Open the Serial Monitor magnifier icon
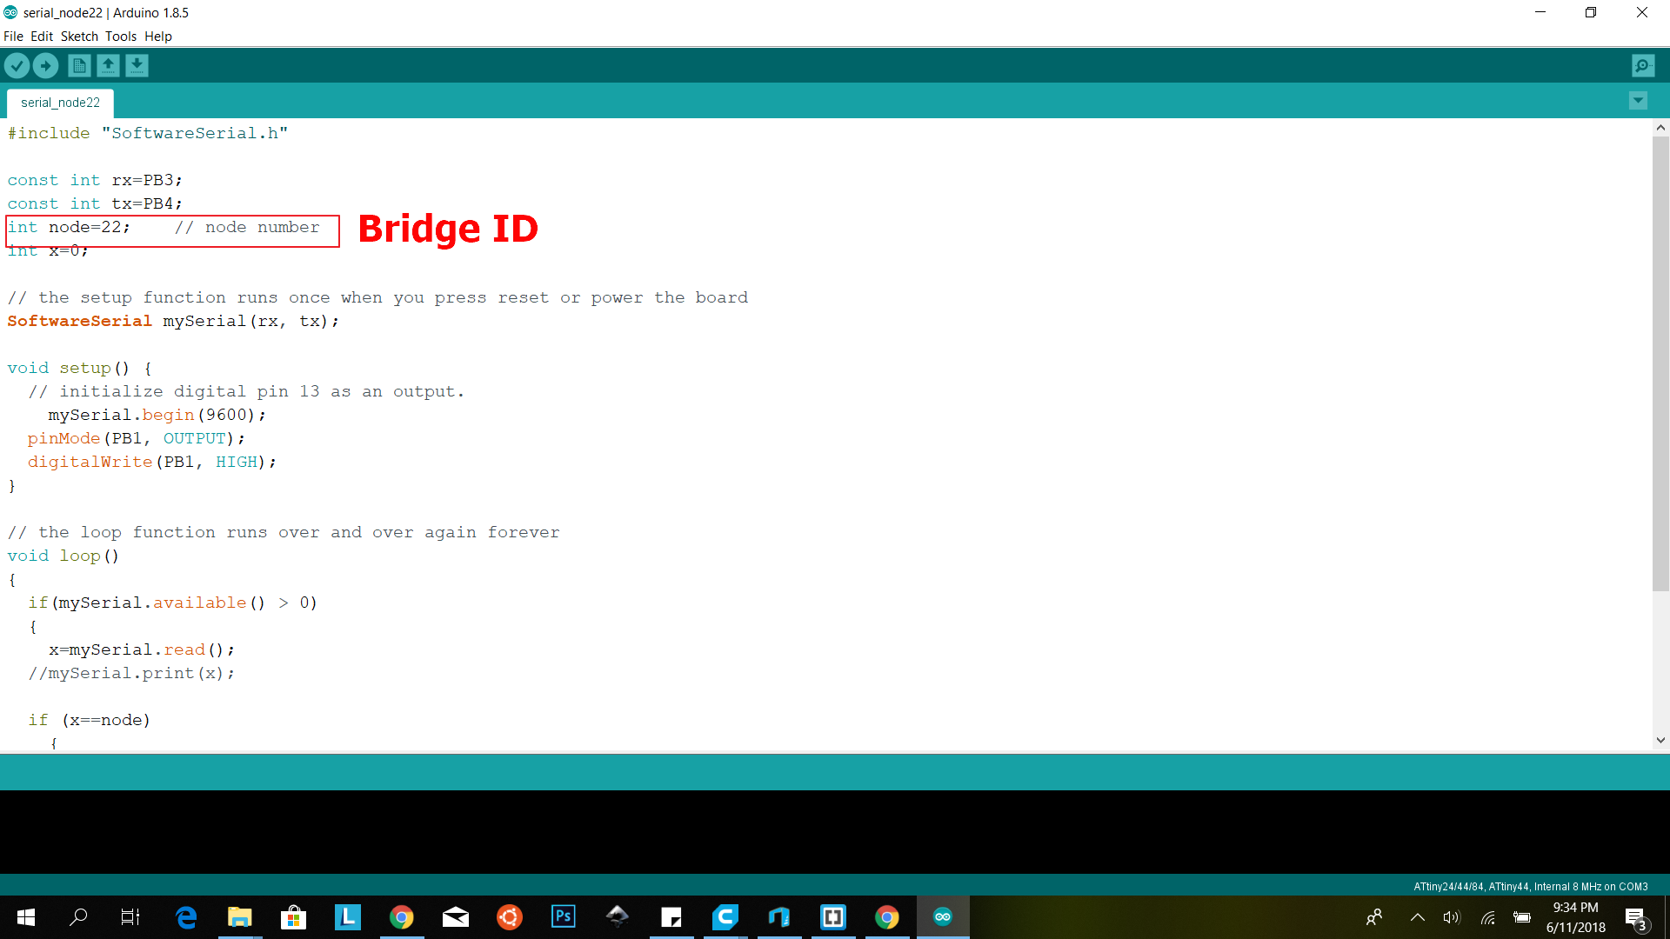This screenshot has width=1670, height=939. [1642, 65]
